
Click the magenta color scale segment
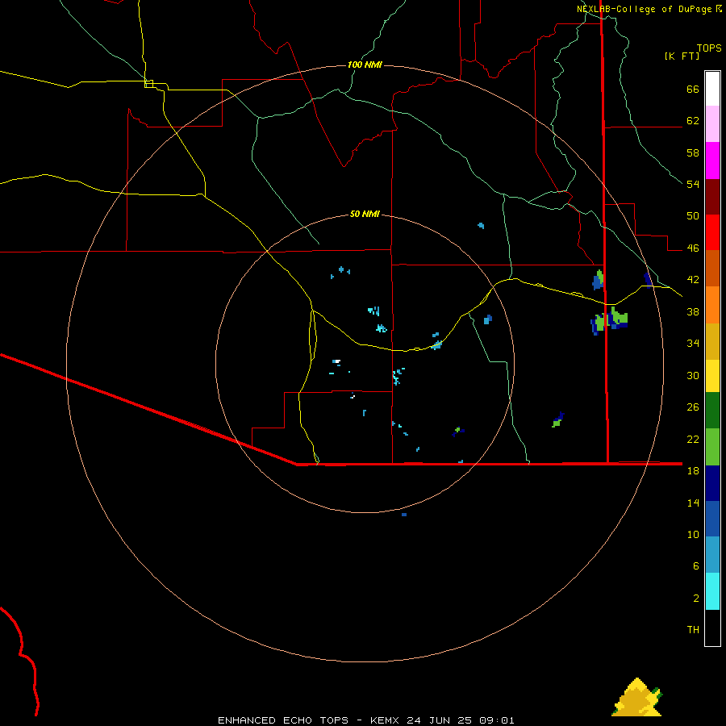click(x=712, y=161)
